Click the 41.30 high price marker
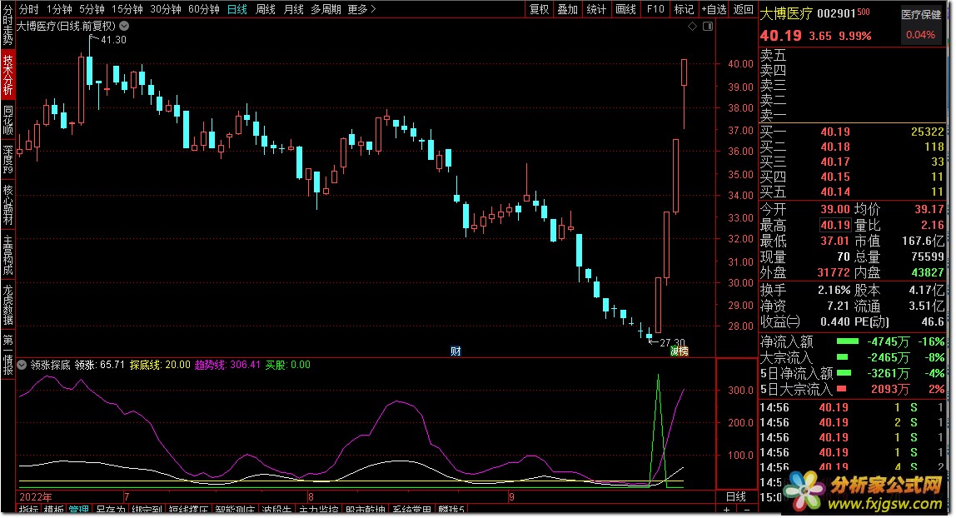The width and height of the screenshot is (956, 518). click(x=113, y=40)
